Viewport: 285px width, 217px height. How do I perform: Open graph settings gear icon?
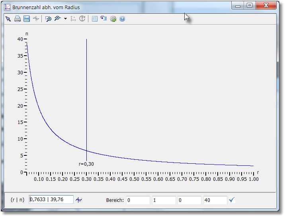point(113,19)
